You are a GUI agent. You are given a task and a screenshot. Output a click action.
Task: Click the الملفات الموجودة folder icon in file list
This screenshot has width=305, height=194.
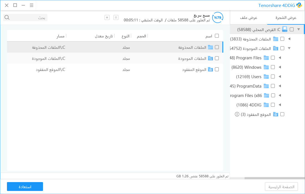pyautogui.click(x=210, y=58)
